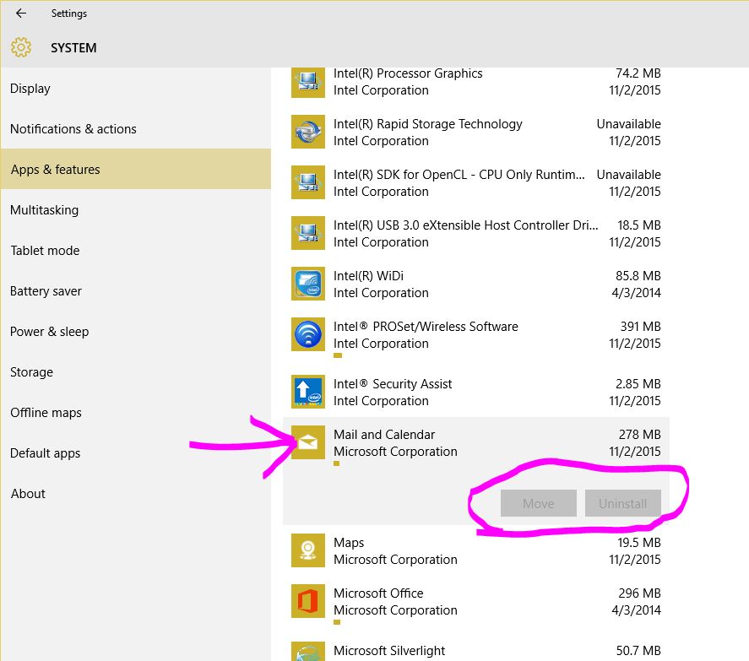This screenshot has width=749, height=661.
Task: Click the Microsoft Silverlight icon
Action: (x=308, y=652)
